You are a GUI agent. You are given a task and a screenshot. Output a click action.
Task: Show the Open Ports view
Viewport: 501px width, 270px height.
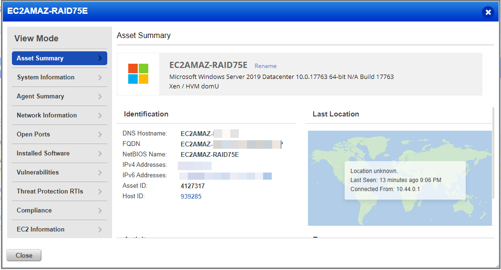(60, 135)
